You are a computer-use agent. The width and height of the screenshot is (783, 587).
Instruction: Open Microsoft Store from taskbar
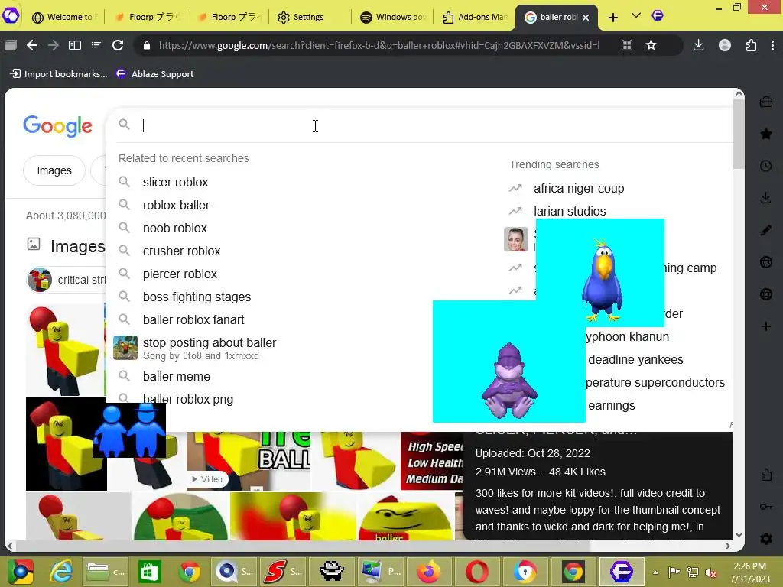[x=149, y=572]
